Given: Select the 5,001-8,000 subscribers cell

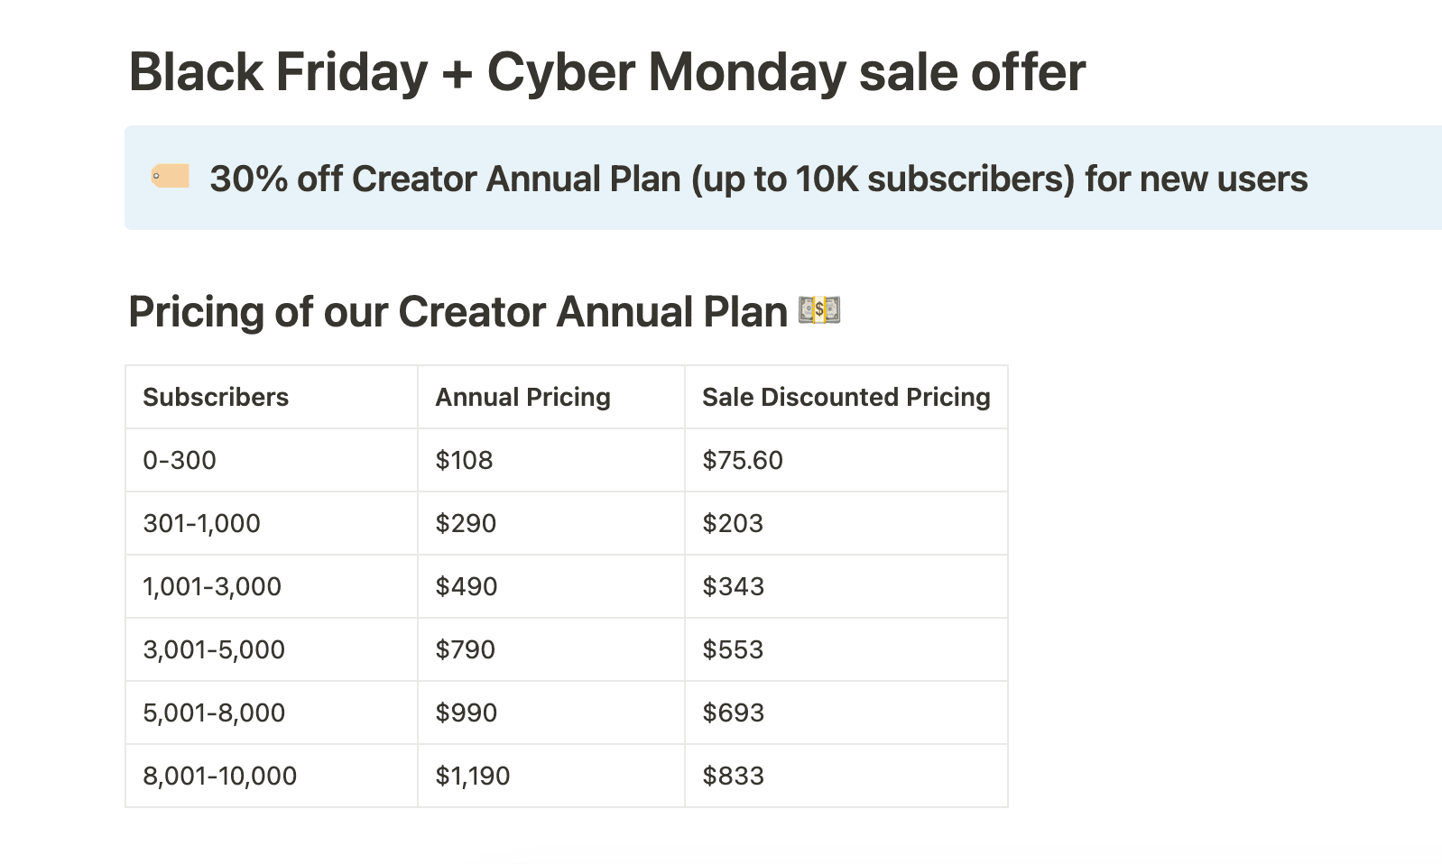Looking at the screenshot, I should (x=214, y=712).
